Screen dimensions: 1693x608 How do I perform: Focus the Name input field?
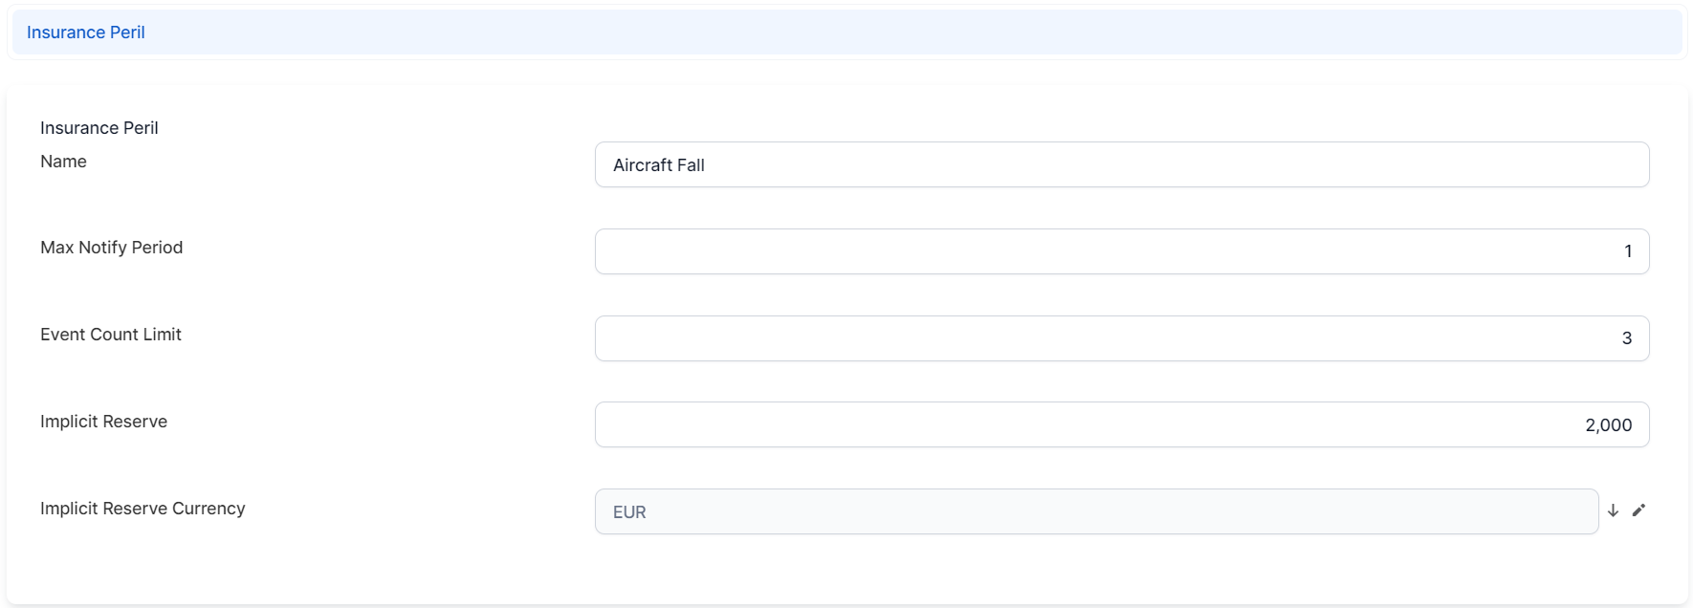click(1121, 164)
